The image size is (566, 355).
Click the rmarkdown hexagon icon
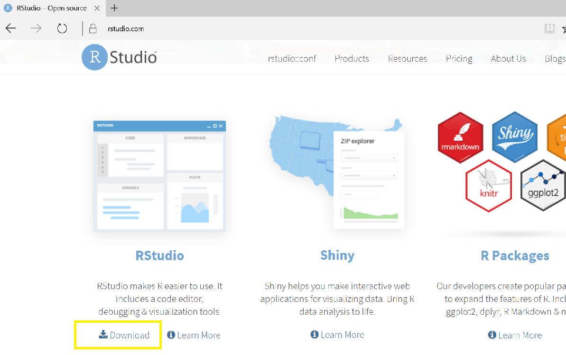click(460, 137)
